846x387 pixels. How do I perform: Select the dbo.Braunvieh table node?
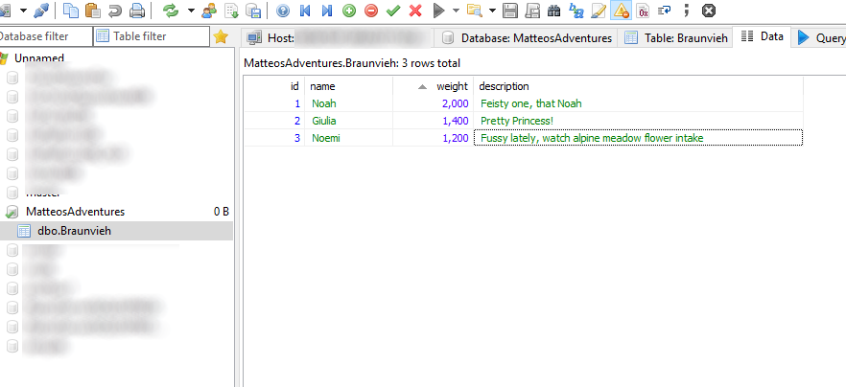click(75, 231)
